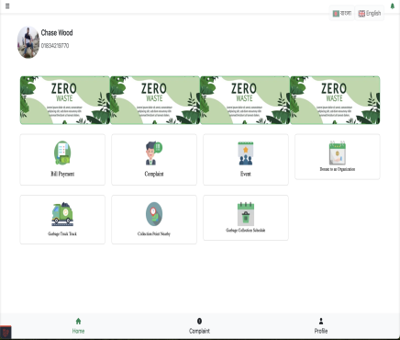
Task: Click the green notification bell icon
Action: pyautogui.click(x=393, y=6)
